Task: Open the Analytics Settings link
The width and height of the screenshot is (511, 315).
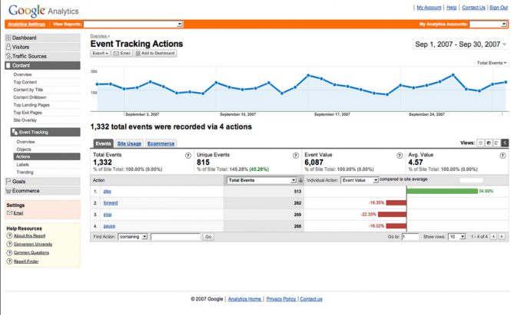Action: [x=27, y=24]
